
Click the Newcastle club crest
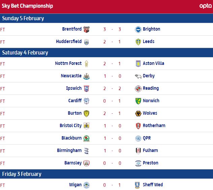tap(86, 76)
